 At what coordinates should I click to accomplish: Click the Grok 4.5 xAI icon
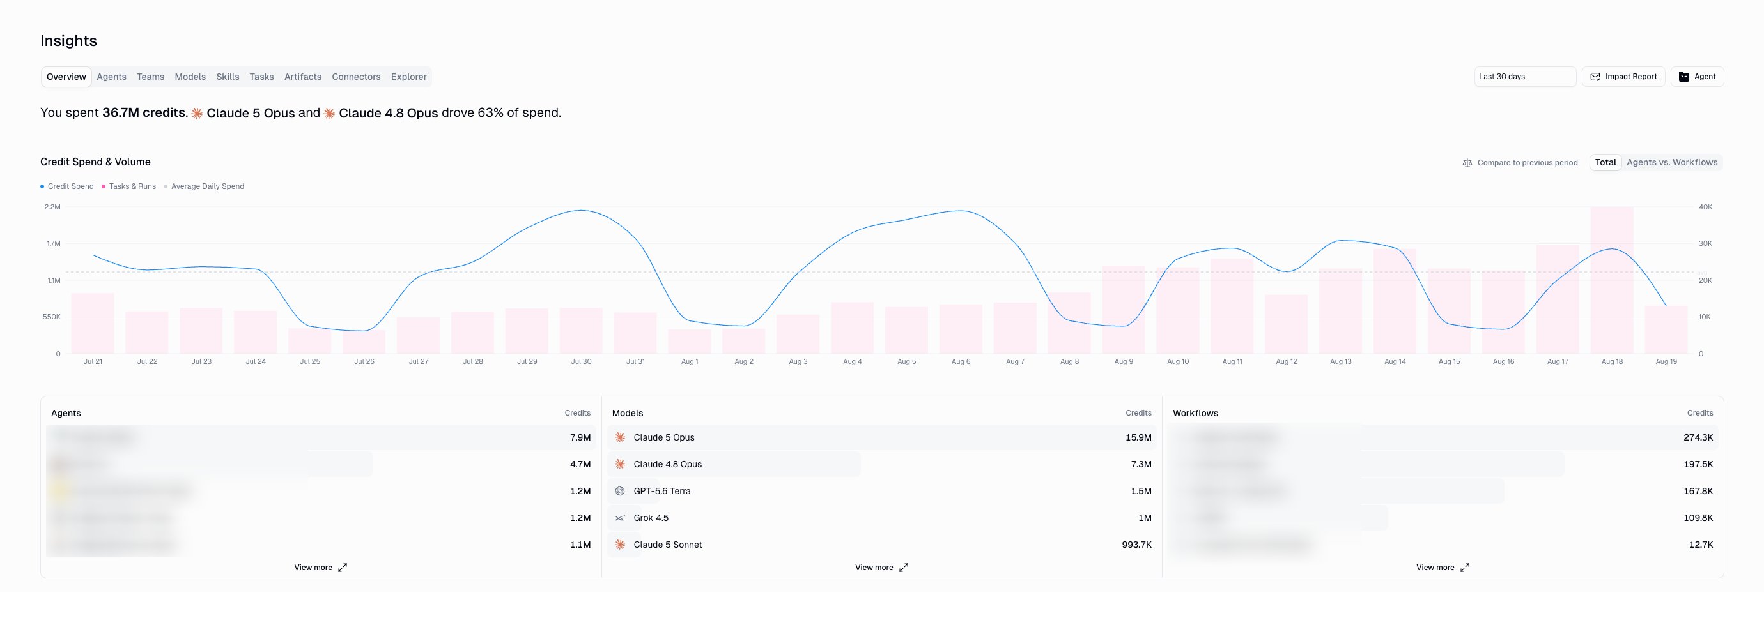pyautogui.click(x=620, y=518)
